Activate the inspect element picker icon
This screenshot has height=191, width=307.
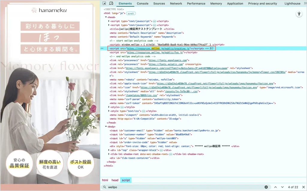point(104,4)
